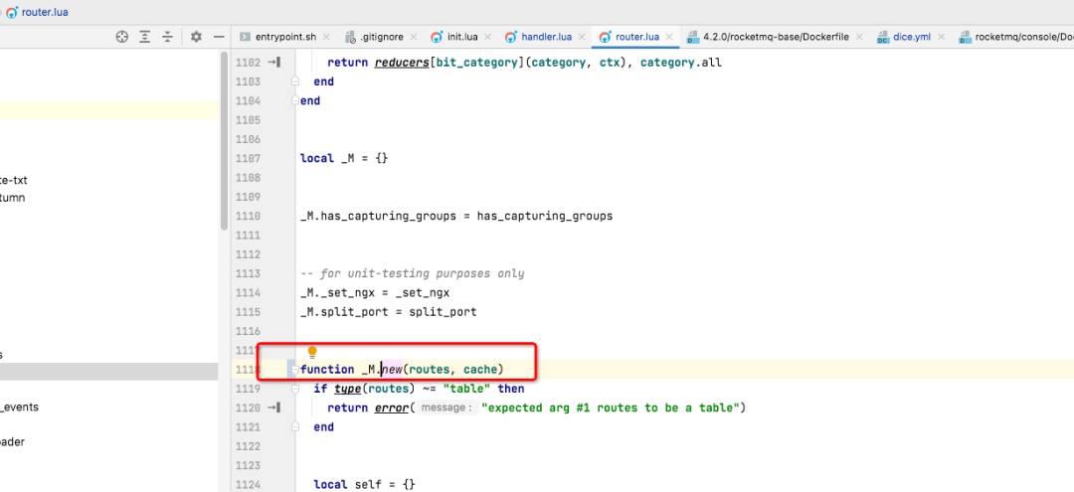
Task: Click on 'local _M = {}' code line
Action: (344, 158)
